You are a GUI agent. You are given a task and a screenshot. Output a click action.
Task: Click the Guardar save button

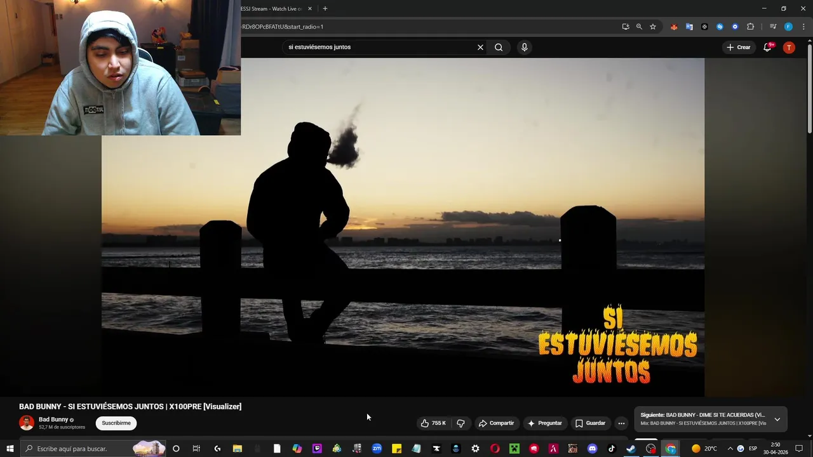[x=590, y=423]
